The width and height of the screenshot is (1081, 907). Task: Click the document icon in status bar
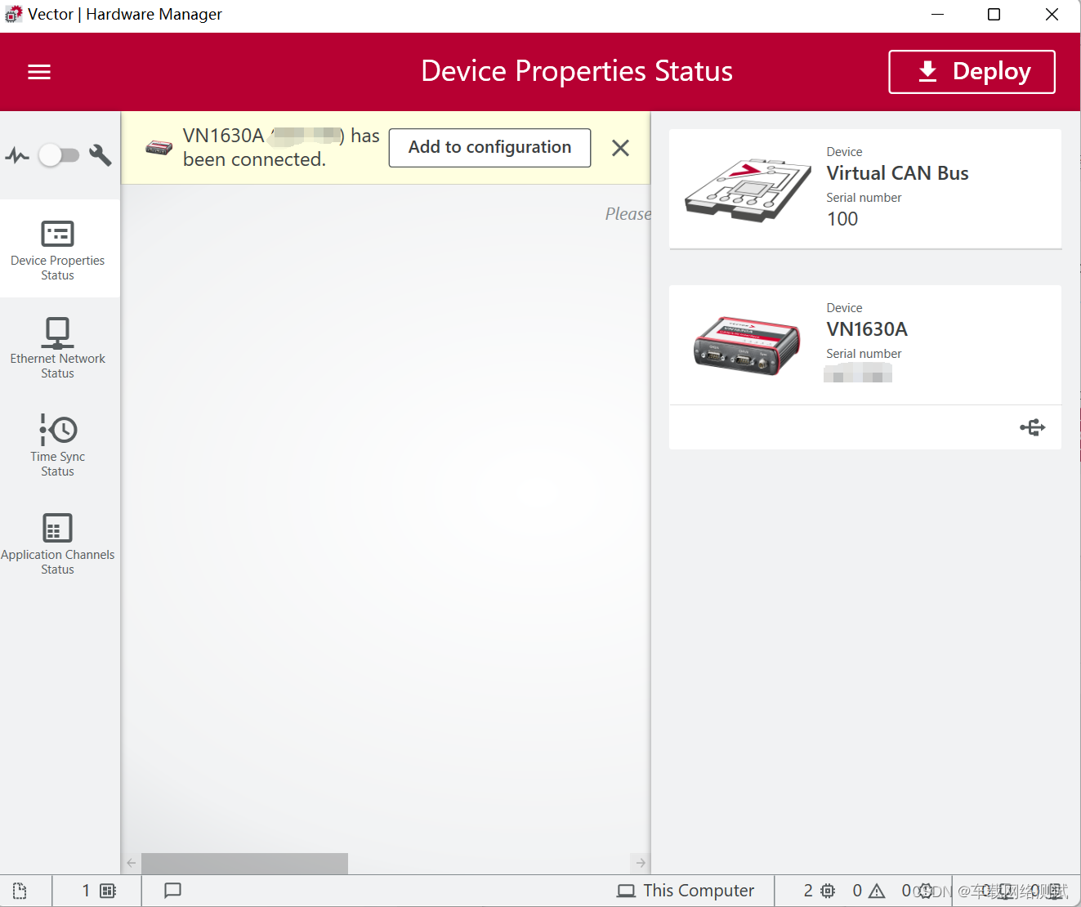(20, 891)
